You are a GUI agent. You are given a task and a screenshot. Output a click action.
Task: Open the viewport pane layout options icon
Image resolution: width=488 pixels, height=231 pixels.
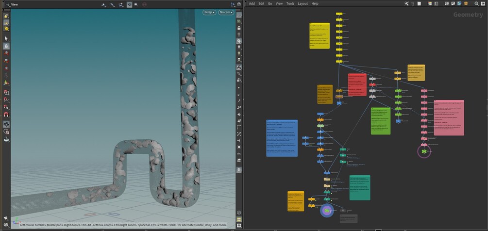click(233, 4)
